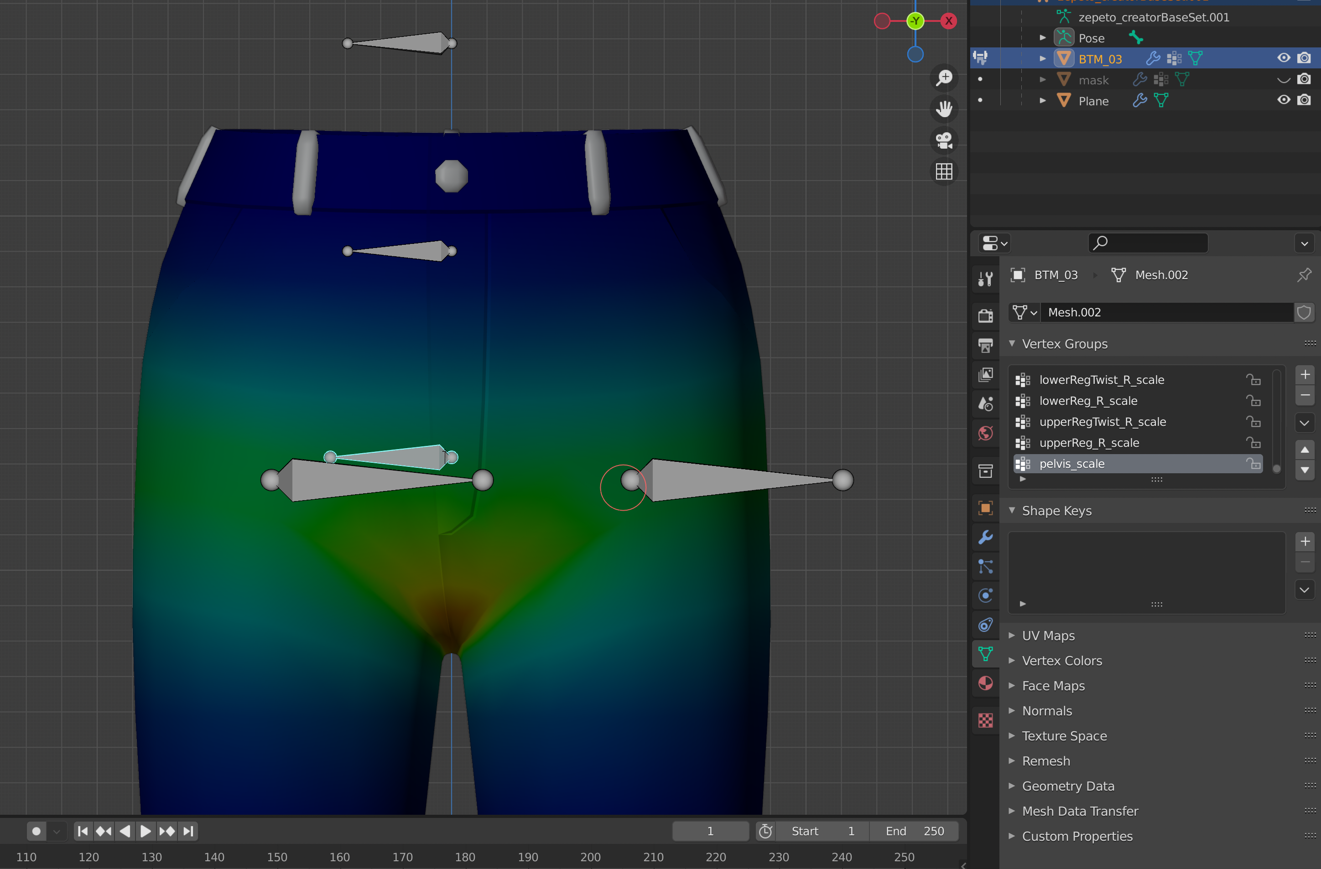Open the Texture properties tab
This screenshot has height=869, width=1321.
coord(986,720)
